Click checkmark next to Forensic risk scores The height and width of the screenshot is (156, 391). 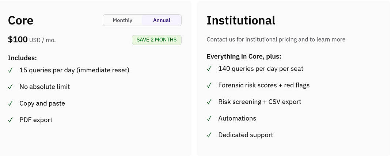tap(209, 85)
